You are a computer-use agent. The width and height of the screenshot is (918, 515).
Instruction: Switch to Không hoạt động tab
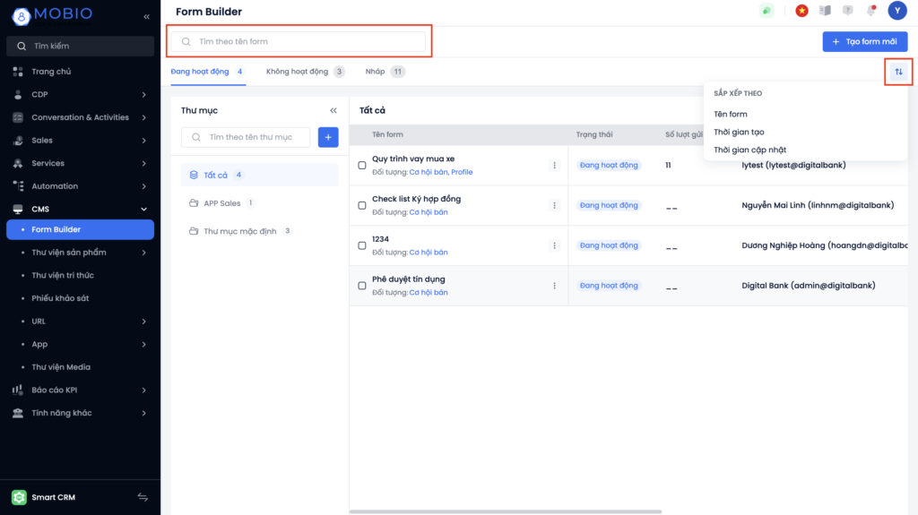click(297, 72)
